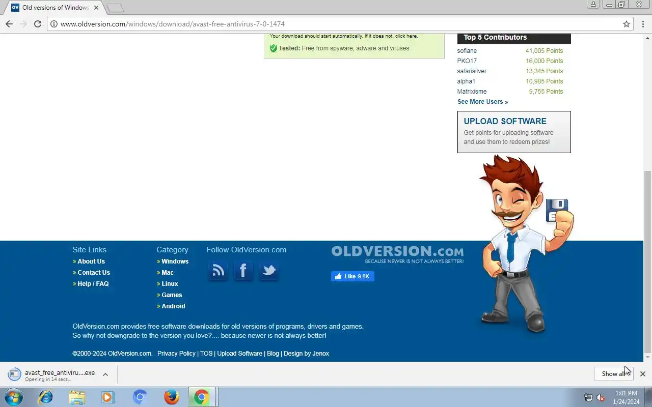
Task: Click the clock showing 1:01 PM
Action: click(x=627, y=393)
